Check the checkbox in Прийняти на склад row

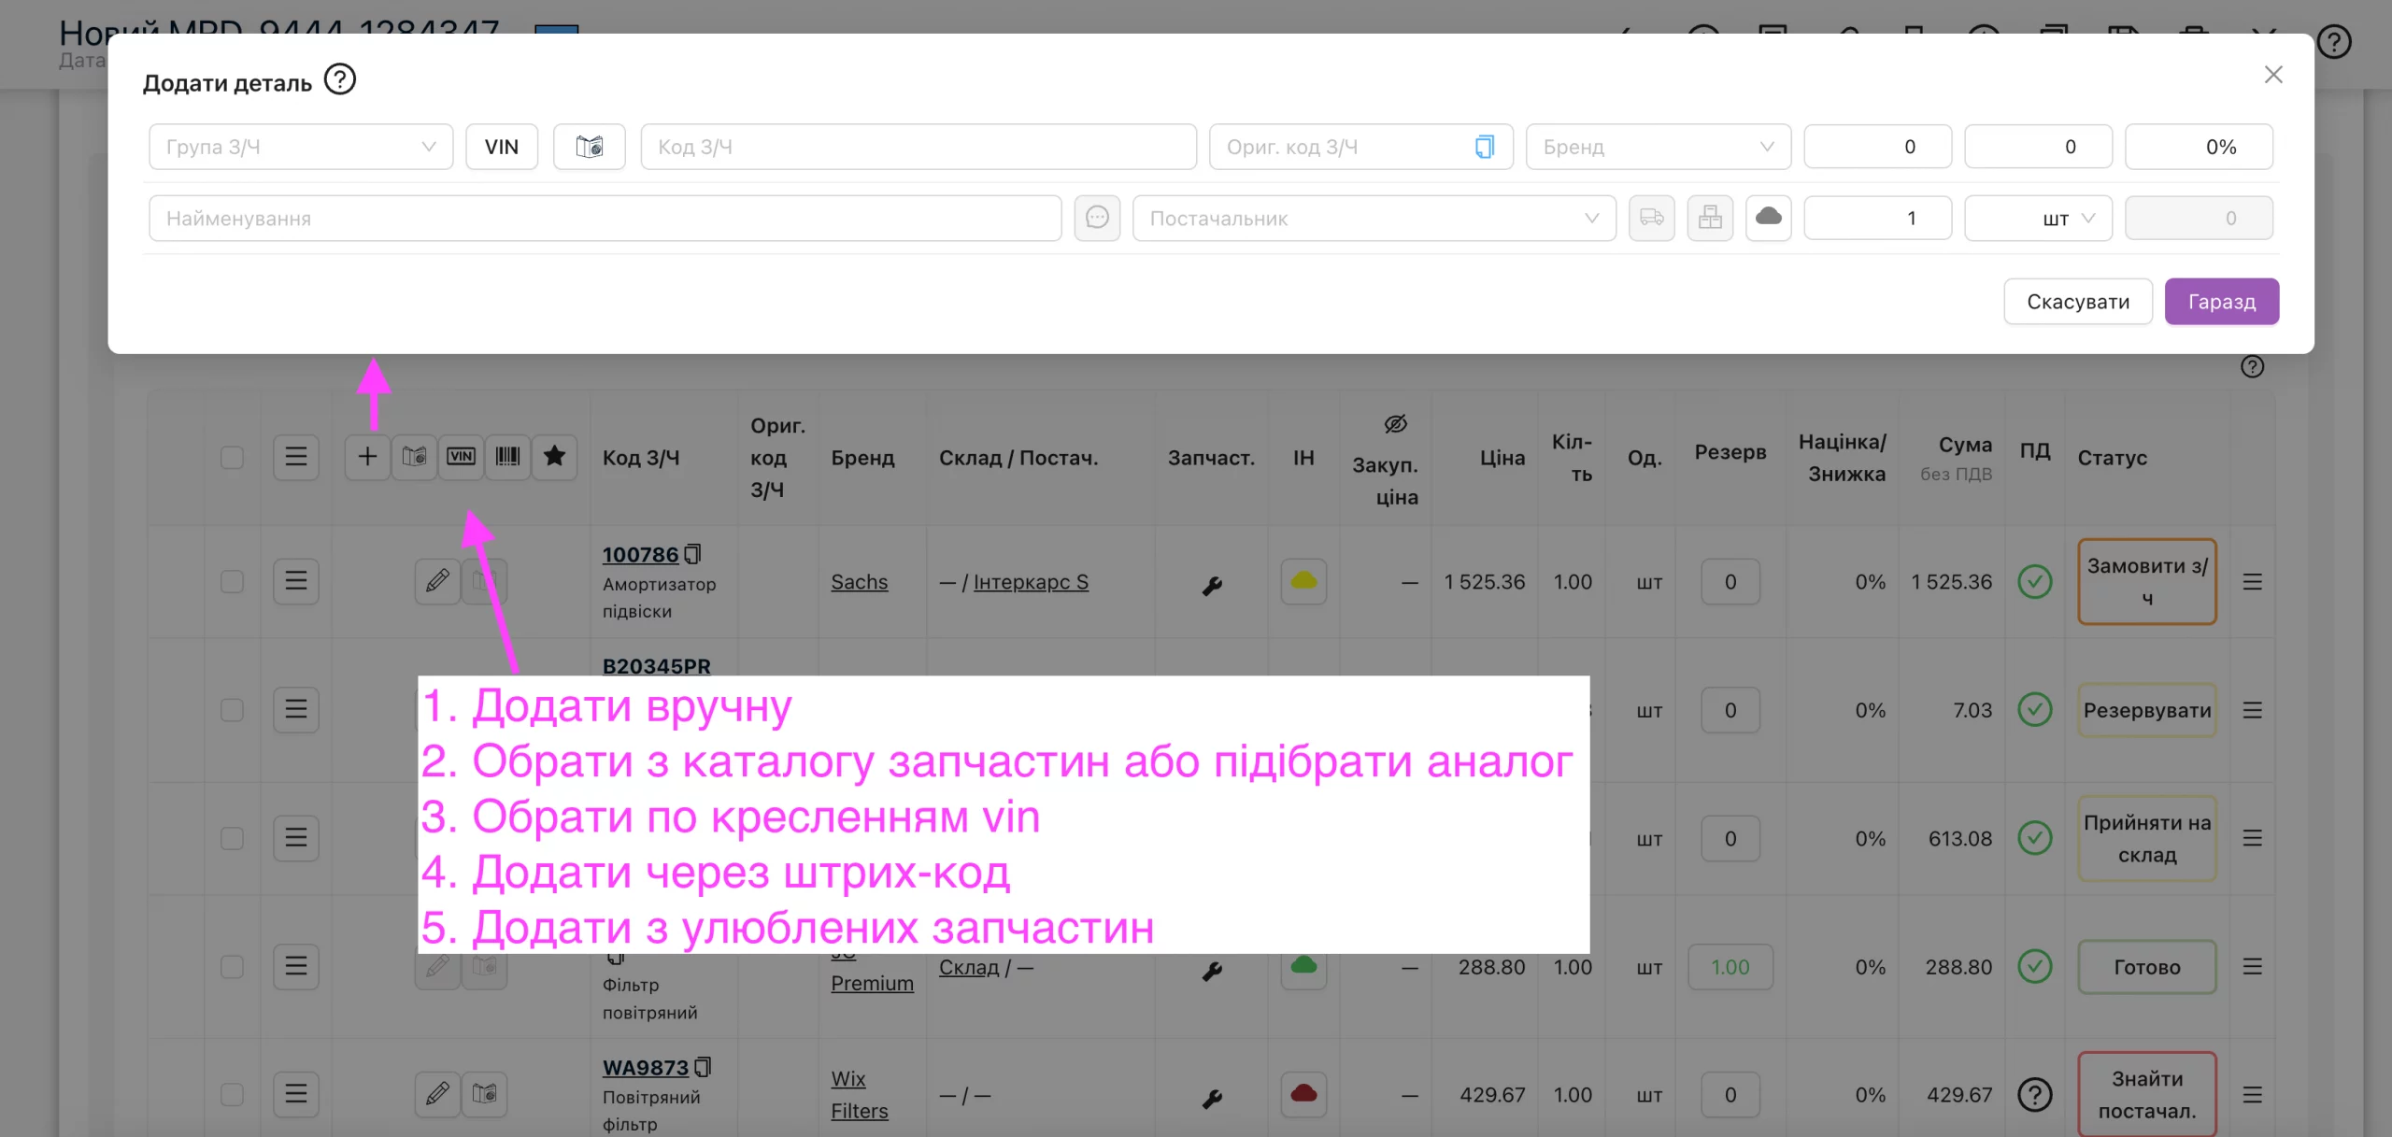tap(232, 838)
